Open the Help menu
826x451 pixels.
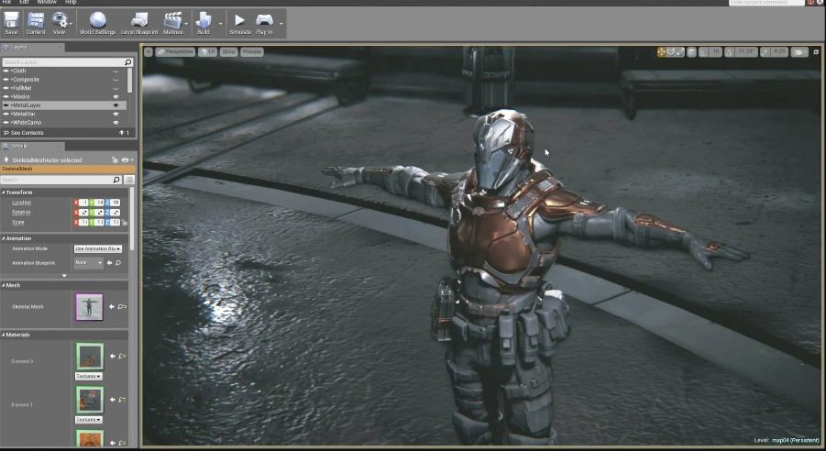tap(71, 2)
